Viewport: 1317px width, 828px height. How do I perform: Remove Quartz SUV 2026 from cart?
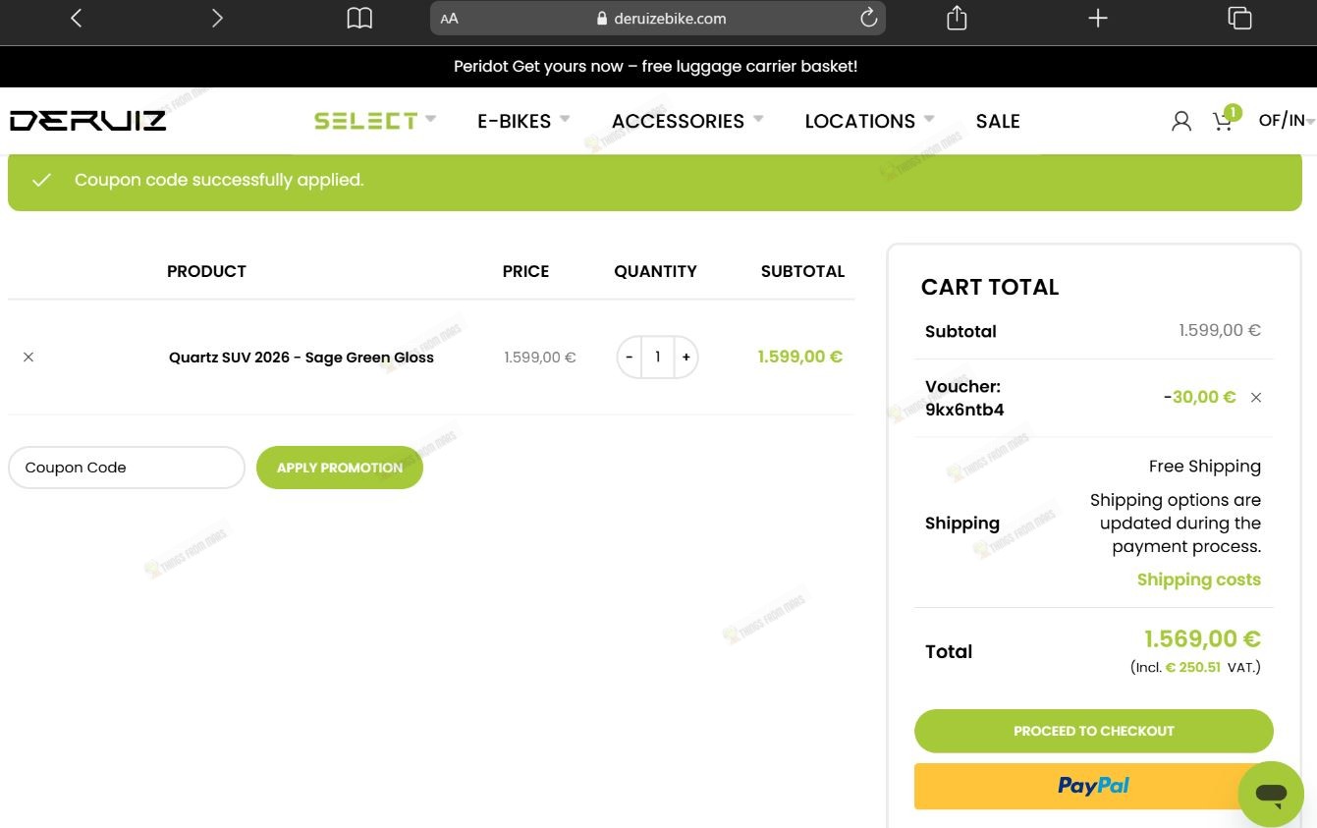tap(28, 357)
